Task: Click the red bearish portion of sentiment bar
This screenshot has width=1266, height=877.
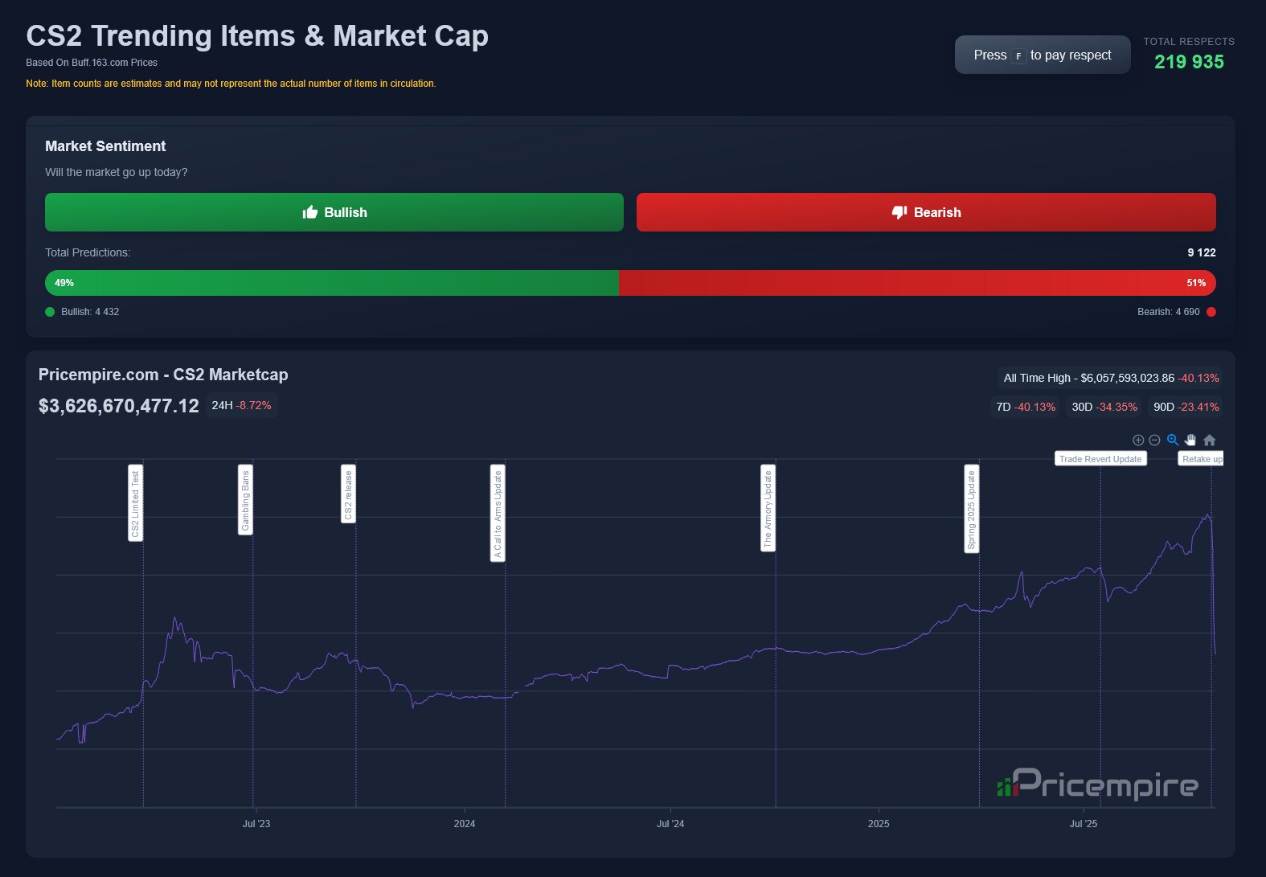Action: tap(917, 283)
